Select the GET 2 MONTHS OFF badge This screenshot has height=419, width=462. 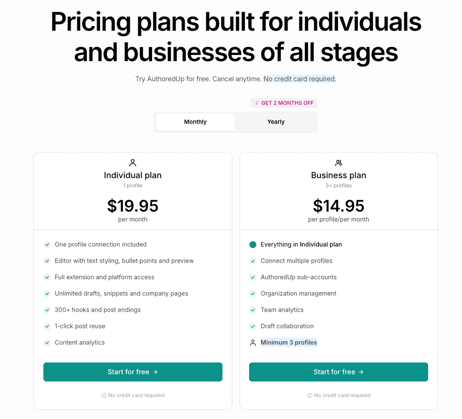(284, 103)
